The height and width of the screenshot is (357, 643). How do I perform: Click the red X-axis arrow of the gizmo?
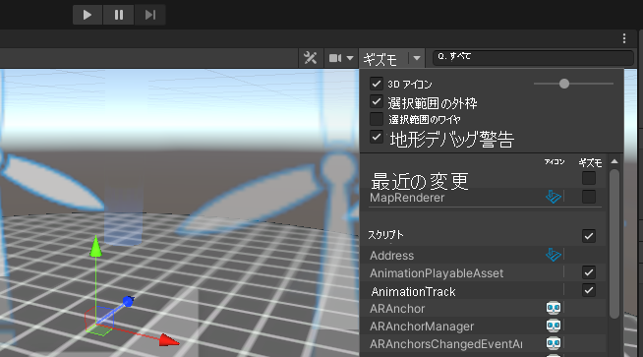point(169,340)
